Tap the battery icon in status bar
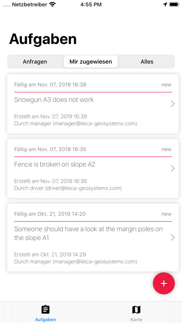Screen dimensions: 182x323 pyautogui.click(x=174, y=5)
